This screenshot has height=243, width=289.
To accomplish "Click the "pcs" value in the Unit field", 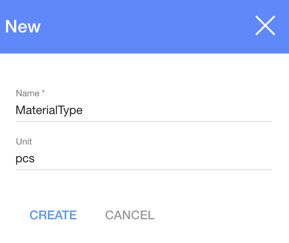I will pos(25,158).
